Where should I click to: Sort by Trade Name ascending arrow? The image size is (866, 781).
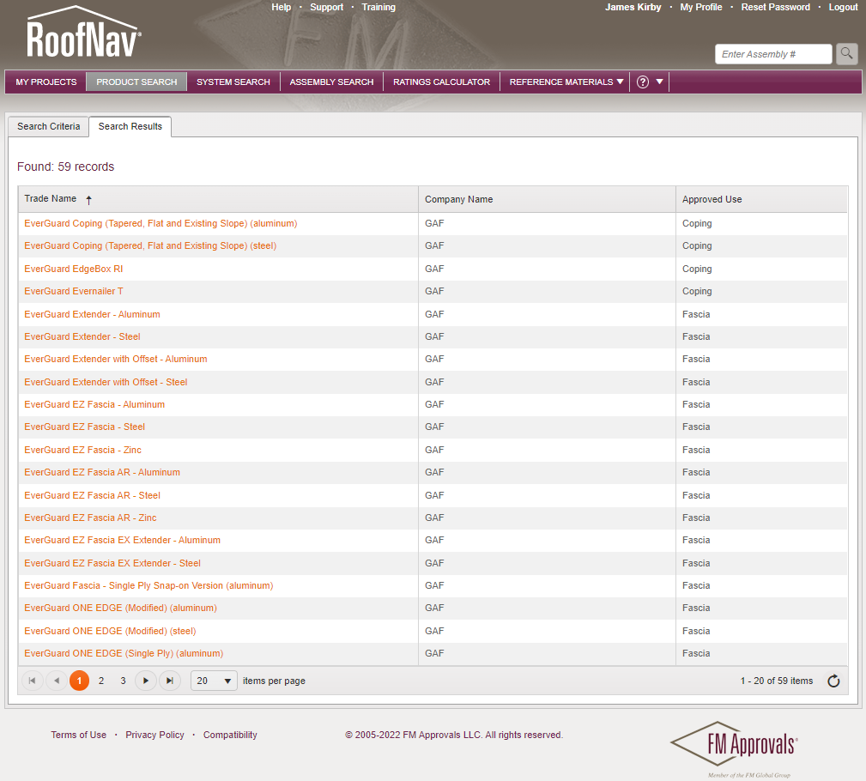(89, 199)
